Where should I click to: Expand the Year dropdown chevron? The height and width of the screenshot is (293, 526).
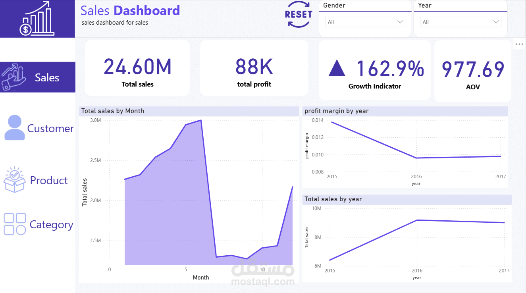point(496,22)
